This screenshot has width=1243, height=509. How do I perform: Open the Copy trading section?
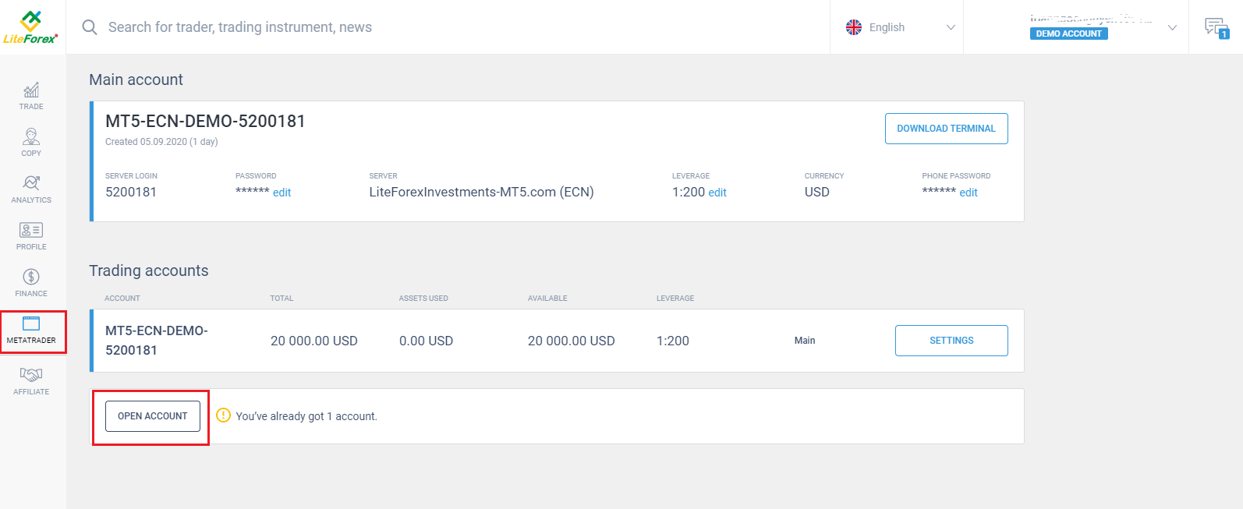[31, 143]
